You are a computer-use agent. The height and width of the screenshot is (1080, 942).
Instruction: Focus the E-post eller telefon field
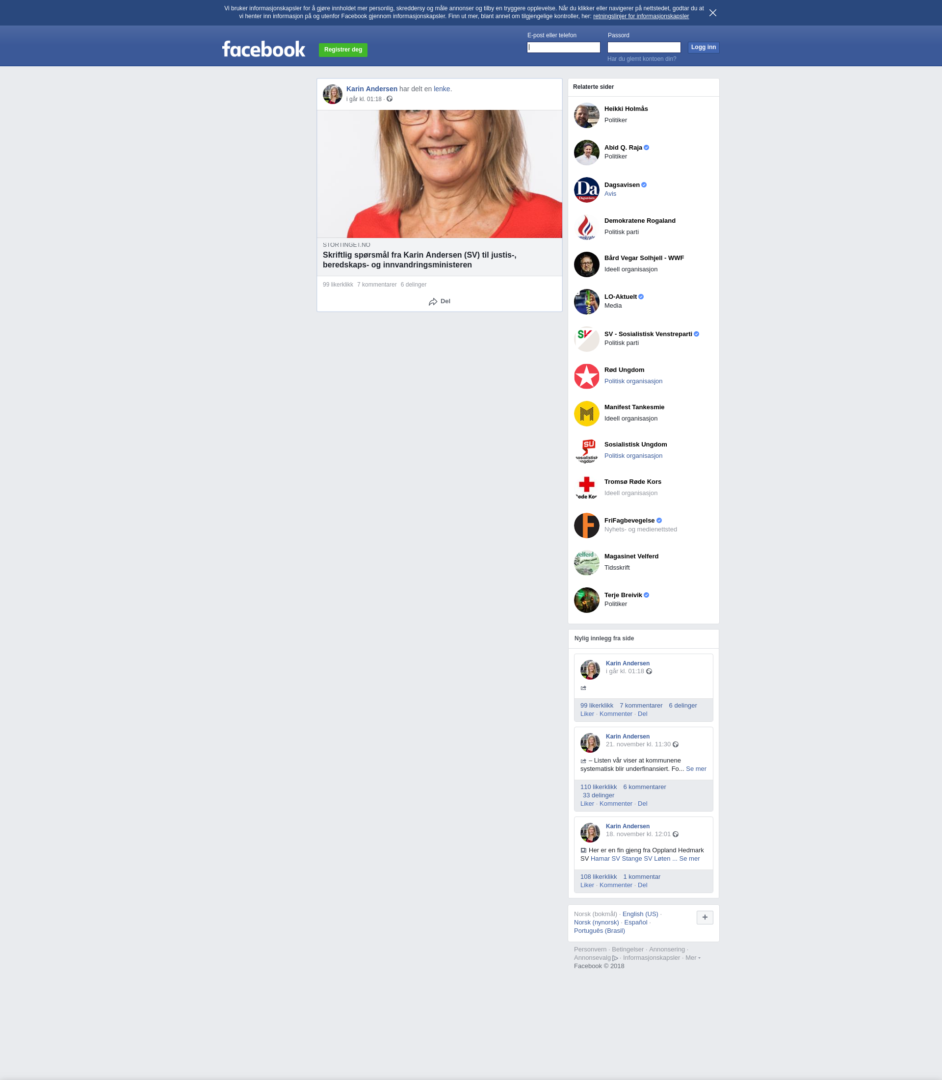point(563,47)
